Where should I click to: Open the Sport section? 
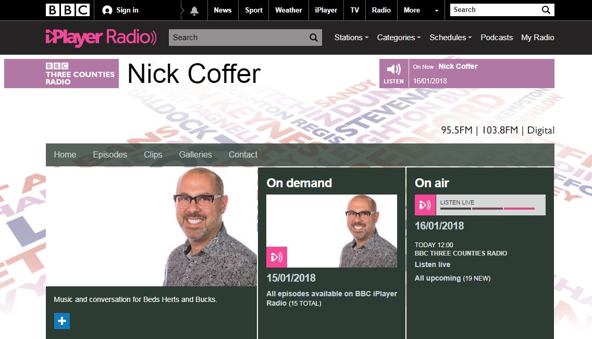click(254, 10)
